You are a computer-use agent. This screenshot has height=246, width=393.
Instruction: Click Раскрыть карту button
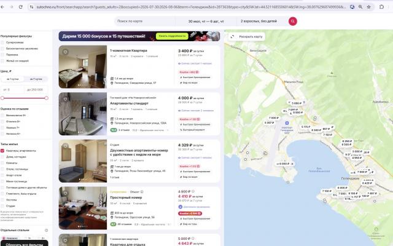point(247,37)
